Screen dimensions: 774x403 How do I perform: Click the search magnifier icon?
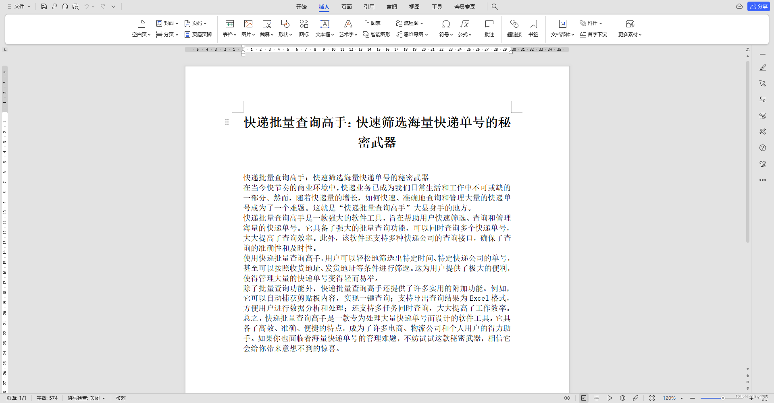(495, 6)
